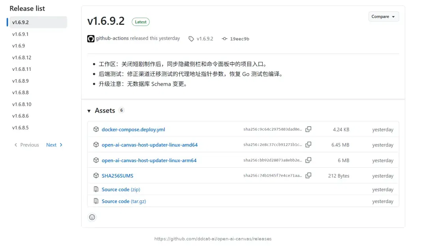Download open-ai-canvas-host-updater-linux-arm64
Image resolution: width=426 pixels, height=246 pixels.
coord(149,160)
